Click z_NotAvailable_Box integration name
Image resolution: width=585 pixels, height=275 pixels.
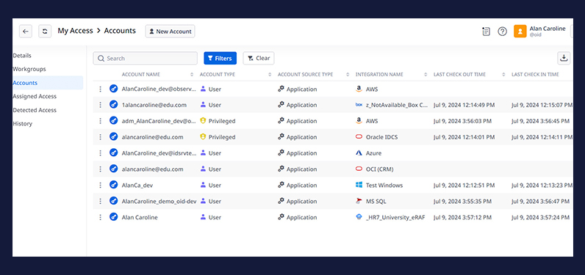(x=397, y=105)
